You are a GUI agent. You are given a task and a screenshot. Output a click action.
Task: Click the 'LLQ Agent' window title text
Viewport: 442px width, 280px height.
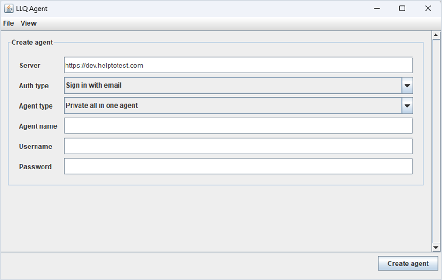click(x=32, y=8)
